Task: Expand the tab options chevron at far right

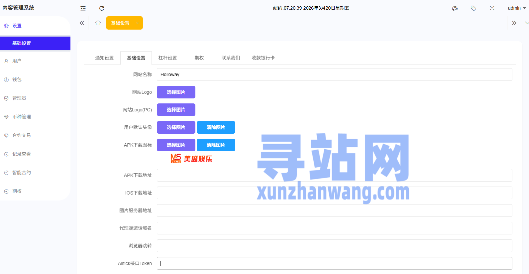Action: coord(527,23)
